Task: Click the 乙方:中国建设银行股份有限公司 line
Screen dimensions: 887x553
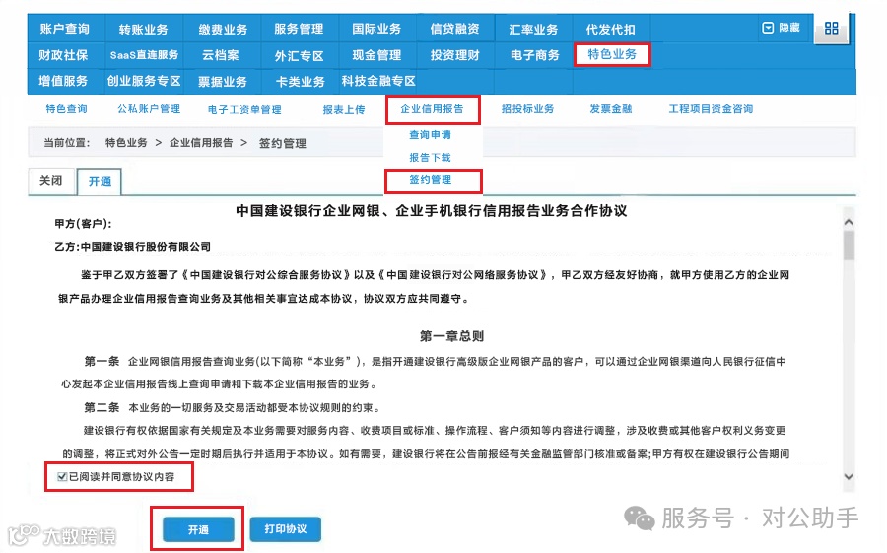Action: pos(132,247)
